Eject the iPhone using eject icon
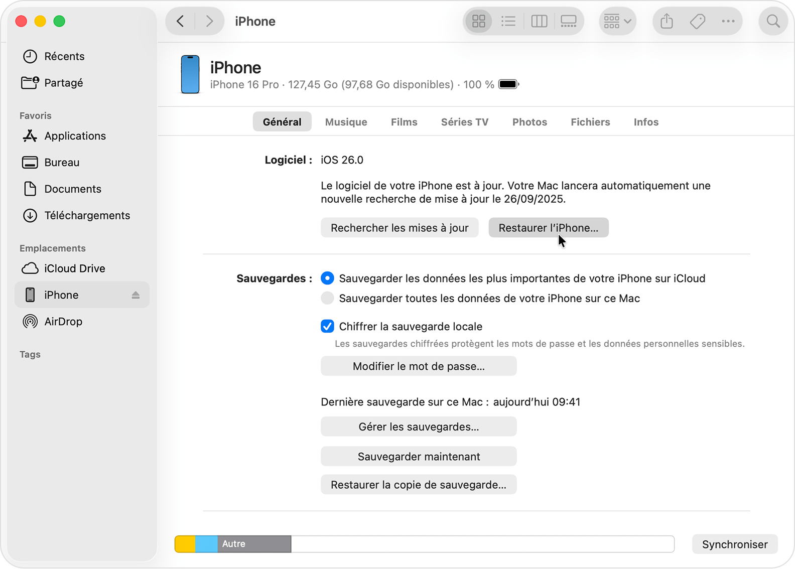795x569 pixels. pos(136,295)
